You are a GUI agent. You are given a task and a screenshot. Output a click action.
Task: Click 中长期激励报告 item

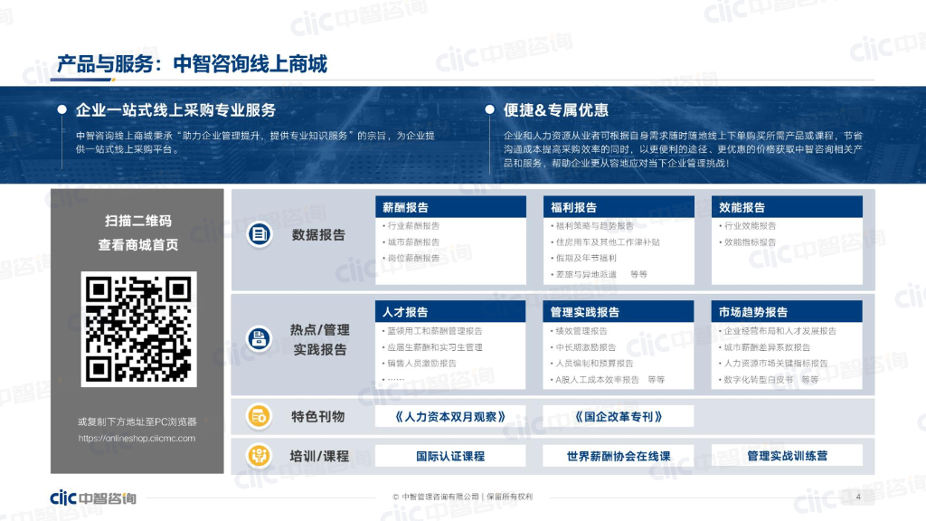(x=586, y=347)
